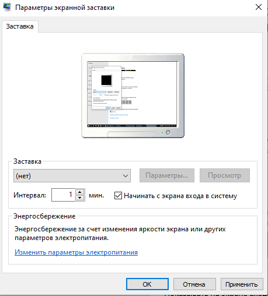Image resolution: width=268 pixels, height=296 pixels.
Task: Increase the interval with the up arrow
Action: pyautogui.click(x=80, y=192)
